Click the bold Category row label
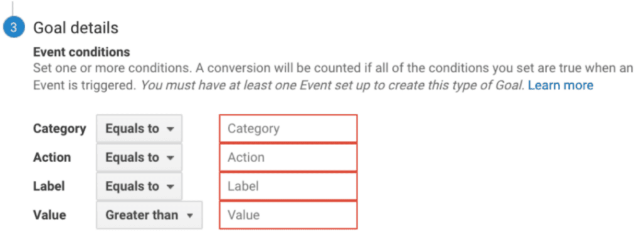Screen dimensions: 642x244 pos(60,129)
